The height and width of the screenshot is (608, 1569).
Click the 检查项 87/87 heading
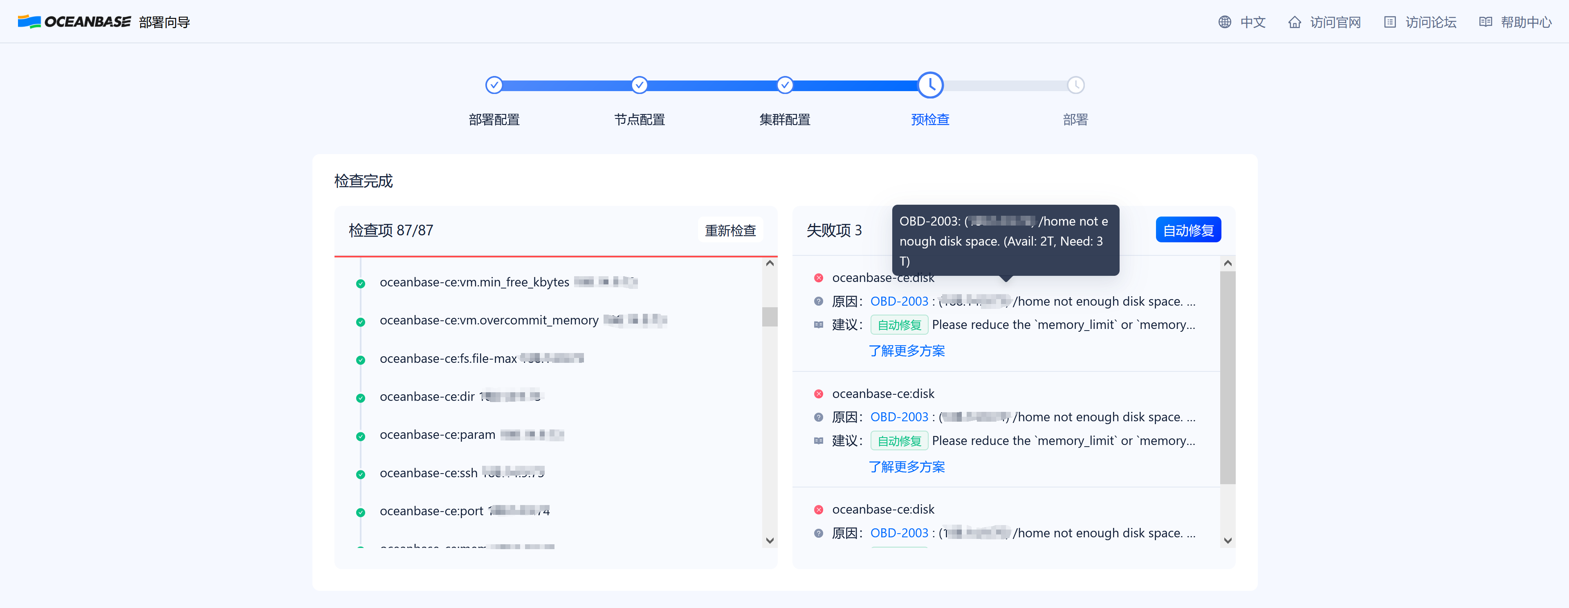[391, 230]
